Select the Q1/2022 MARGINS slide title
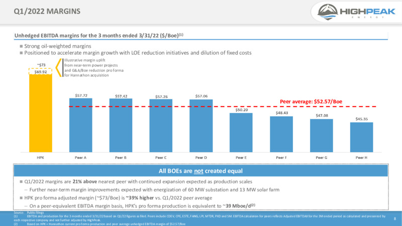 47,11
